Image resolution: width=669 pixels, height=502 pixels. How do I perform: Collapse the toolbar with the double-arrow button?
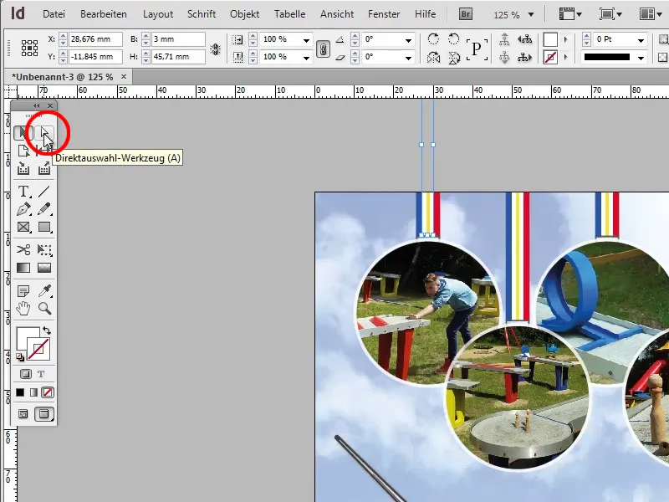pos(36,107)
